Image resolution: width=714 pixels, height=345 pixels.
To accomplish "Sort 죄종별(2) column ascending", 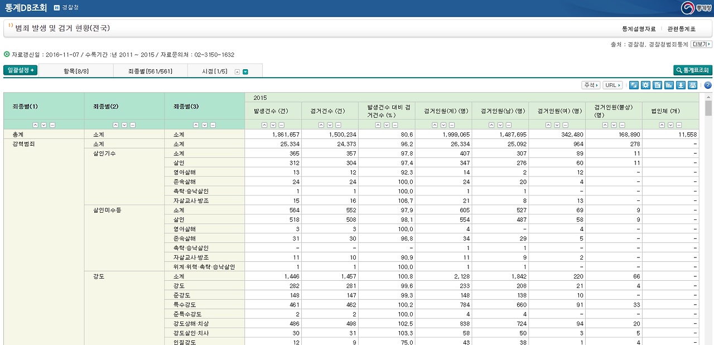I will pos(115,125).
